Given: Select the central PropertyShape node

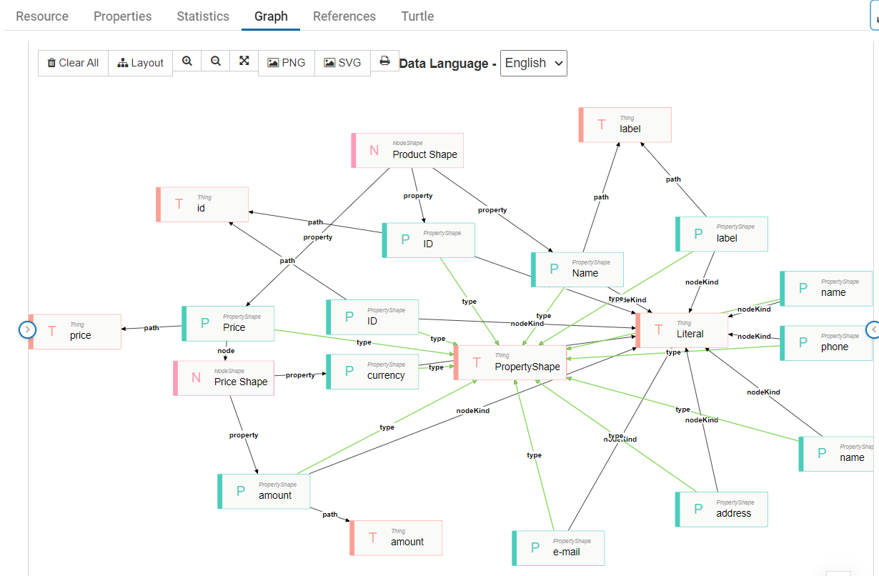Looking at the screenshot, I should coord(510,362).
